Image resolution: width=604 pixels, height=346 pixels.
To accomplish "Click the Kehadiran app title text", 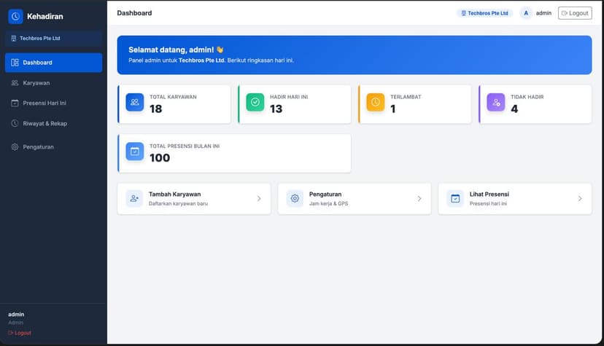I will pyautogui.click(x=45, y=17).
